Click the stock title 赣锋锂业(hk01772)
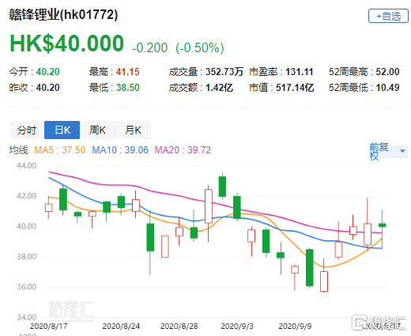 pos(63,14)
